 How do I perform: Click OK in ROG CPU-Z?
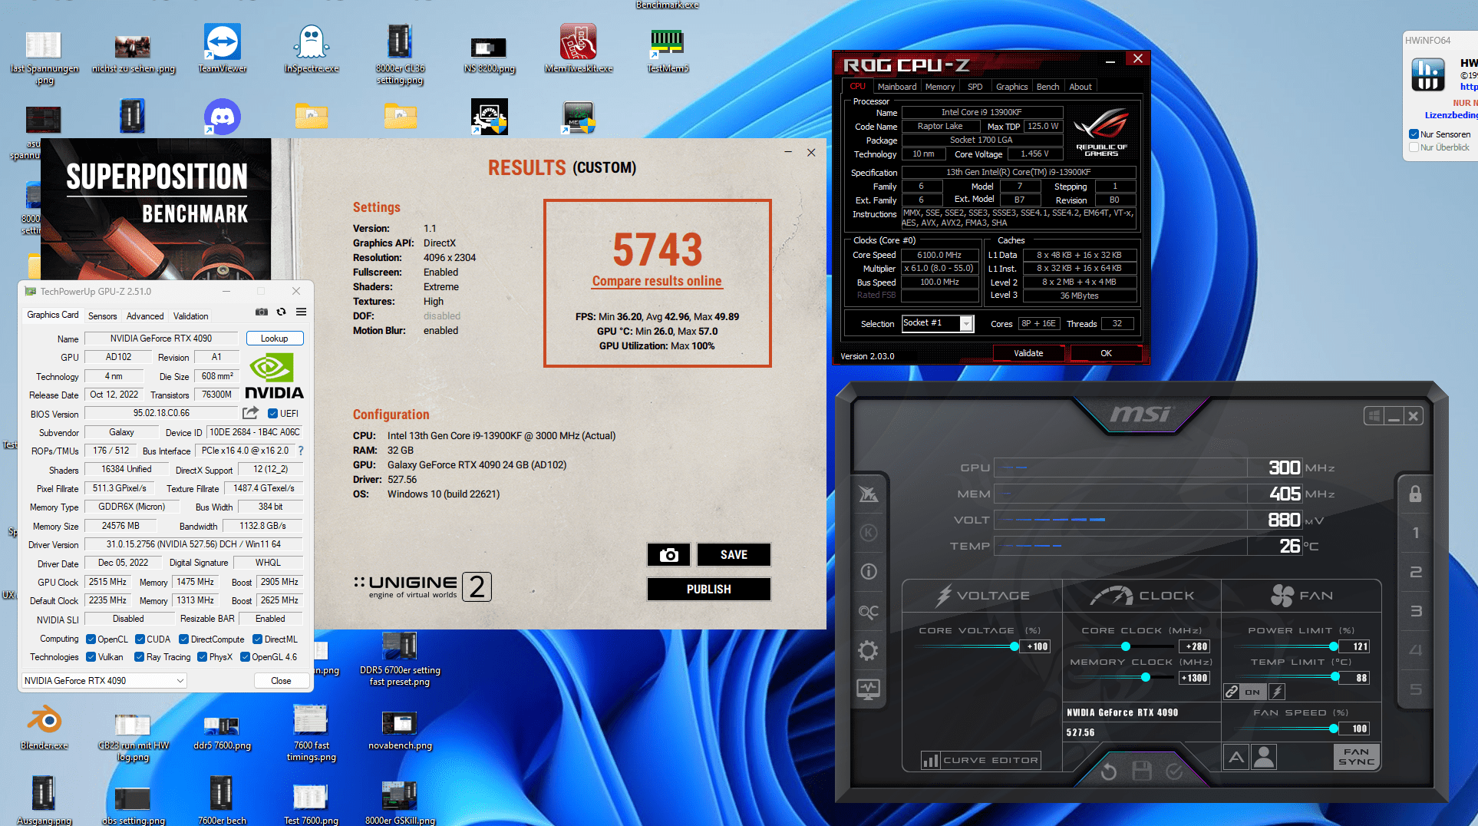tap(1106, 353)
